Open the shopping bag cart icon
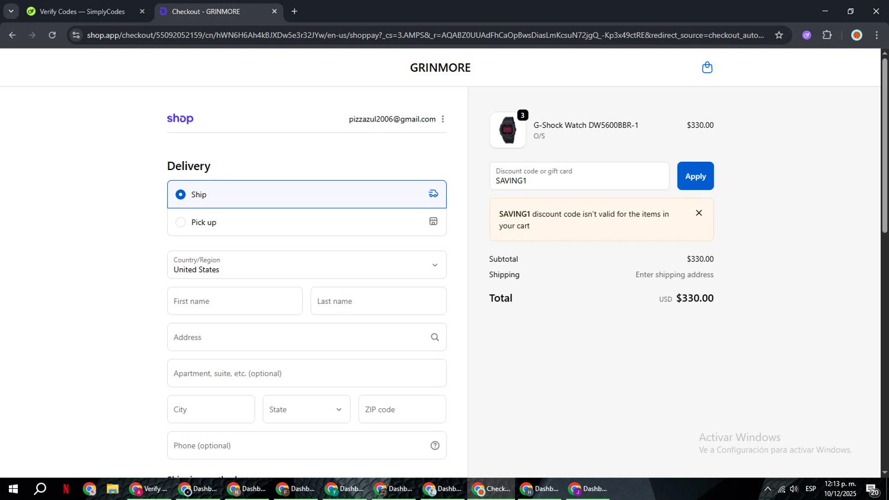 706,68
